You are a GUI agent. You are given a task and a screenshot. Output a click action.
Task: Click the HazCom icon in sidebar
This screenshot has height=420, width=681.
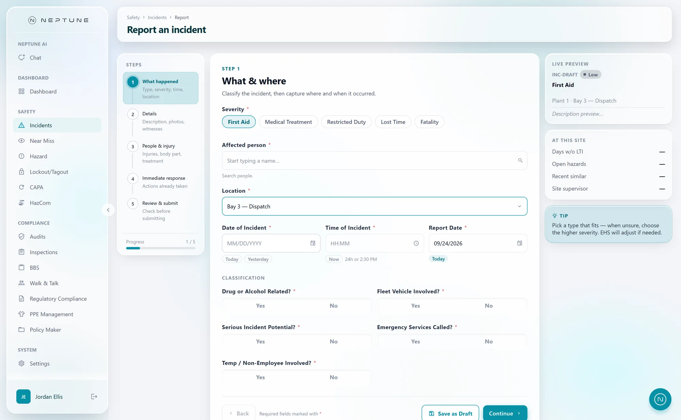[21, 203]
